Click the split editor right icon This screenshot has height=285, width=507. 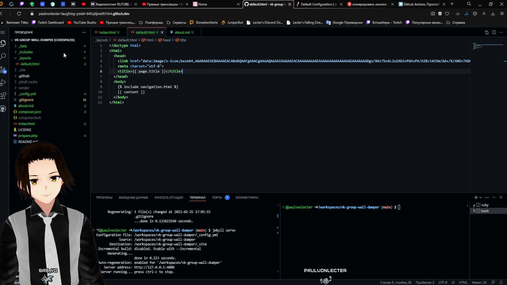[x=494, y=32]
